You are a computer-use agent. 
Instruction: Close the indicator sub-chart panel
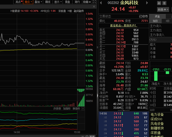point(83,109)
